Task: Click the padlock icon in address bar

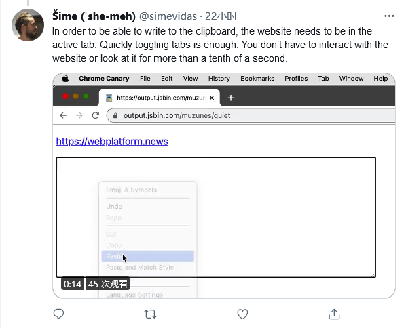Action: point(115,115)
